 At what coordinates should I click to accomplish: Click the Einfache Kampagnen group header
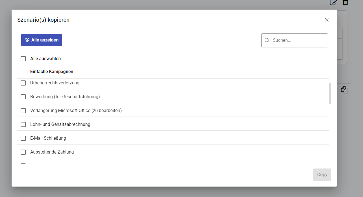coord(52,72)
